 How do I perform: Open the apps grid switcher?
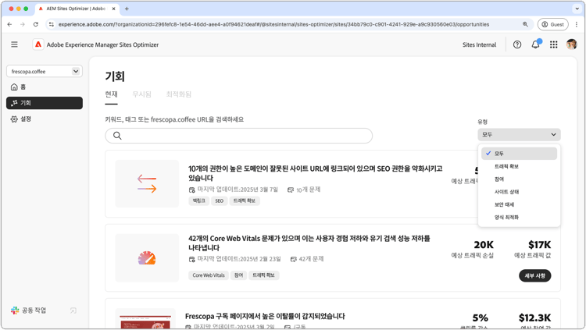553,44
